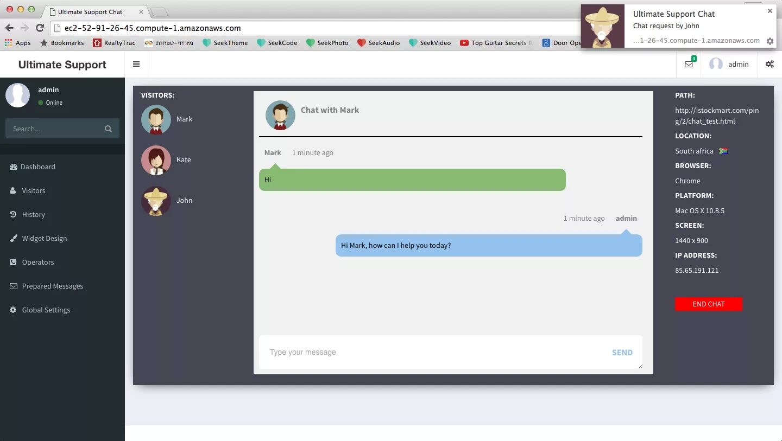Image resolution: width=782 pixels, height=441 pixels.
Task: Focus the sidebar Search field
Action: [62, 129]
